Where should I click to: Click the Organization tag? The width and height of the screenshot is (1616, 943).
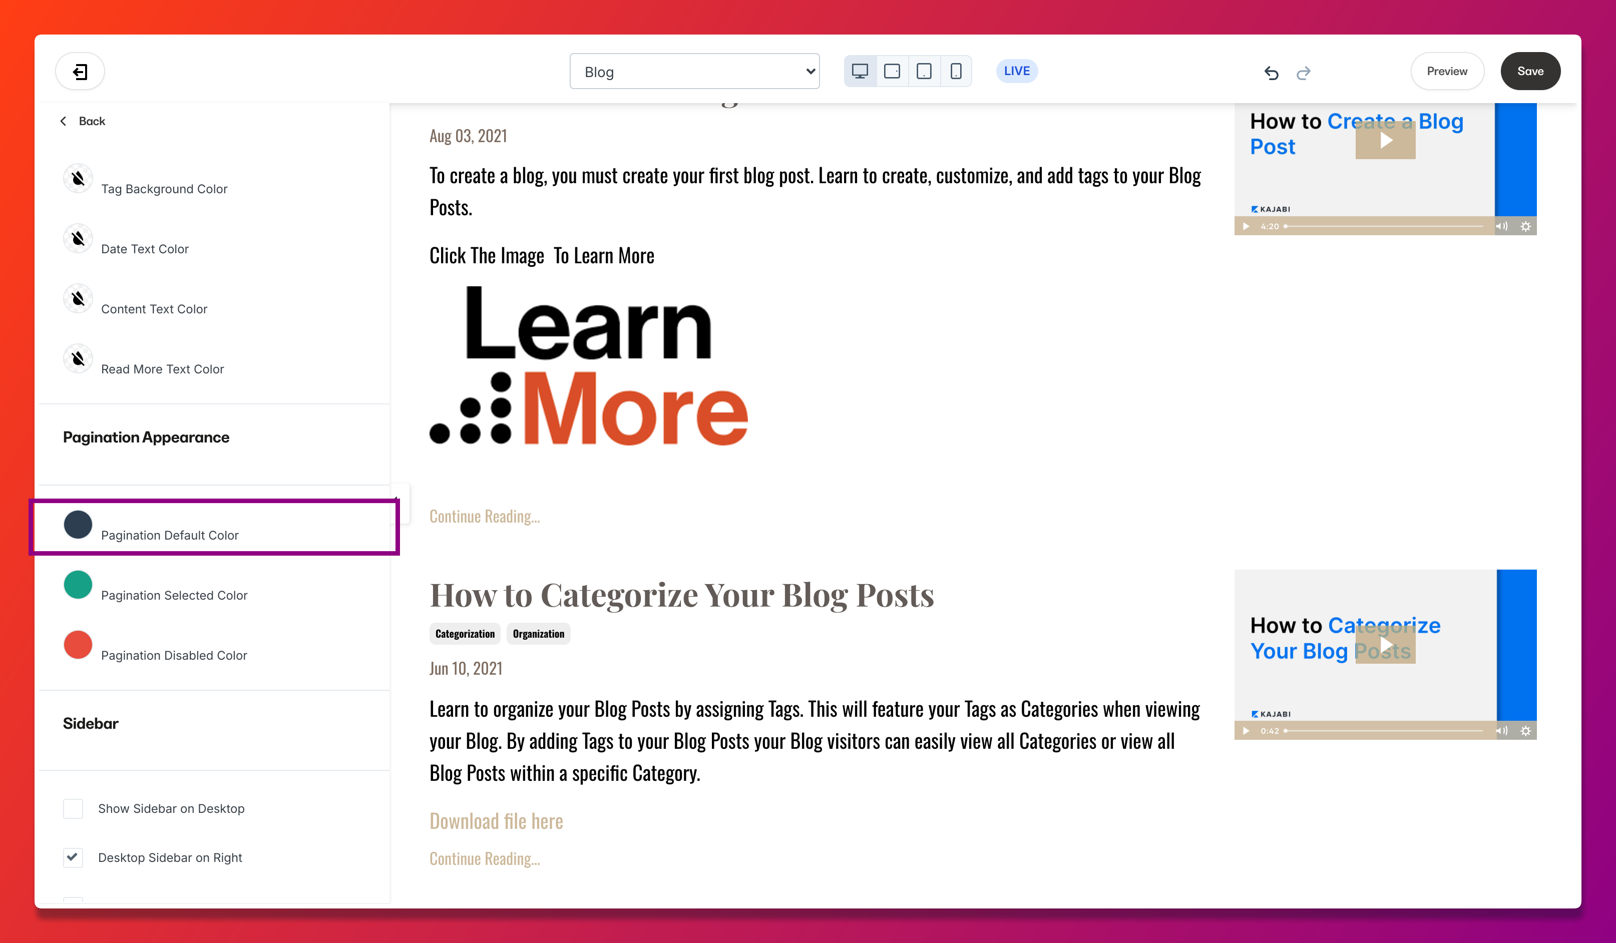[538, 633]
